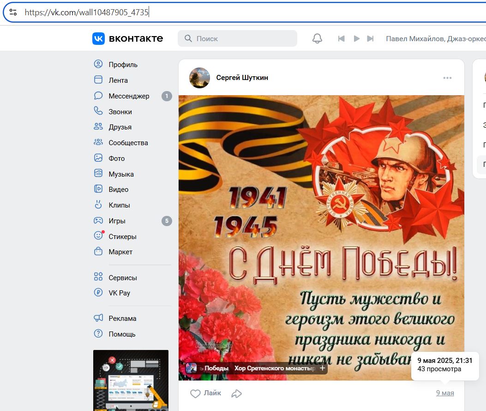This screenshot has width=486, height=411.
Task: Skip to next track in player
Action: (x=370, y=38)
